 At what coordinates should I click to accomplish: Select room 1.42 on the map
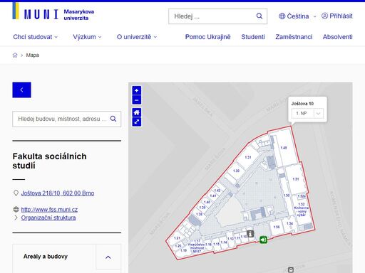tap(217, 190)
